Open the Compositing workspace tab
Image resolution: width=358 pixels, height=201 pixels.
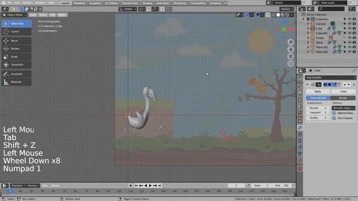(198, 3)
